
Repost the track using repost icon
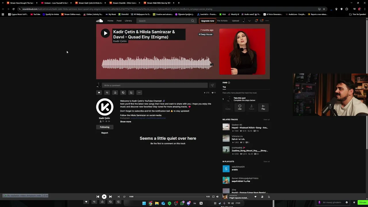pyautogui.click(x=107, y=93)
